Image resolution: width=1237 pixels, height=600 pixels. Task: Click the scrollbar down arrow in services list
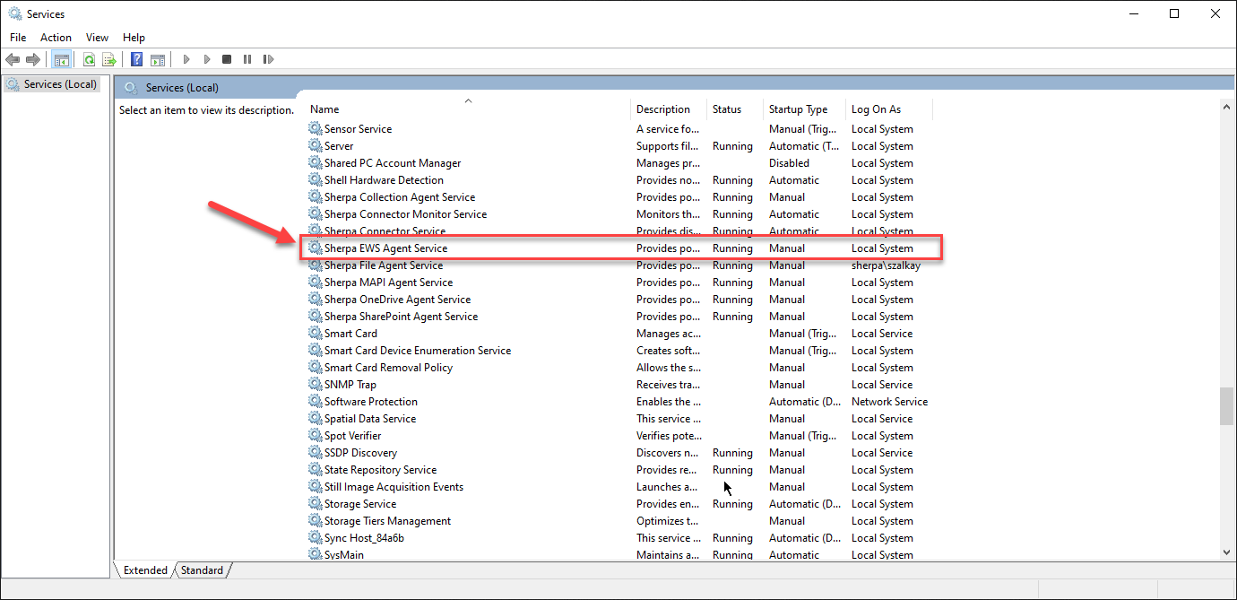pyautogui.click(x=1226, y=553)
